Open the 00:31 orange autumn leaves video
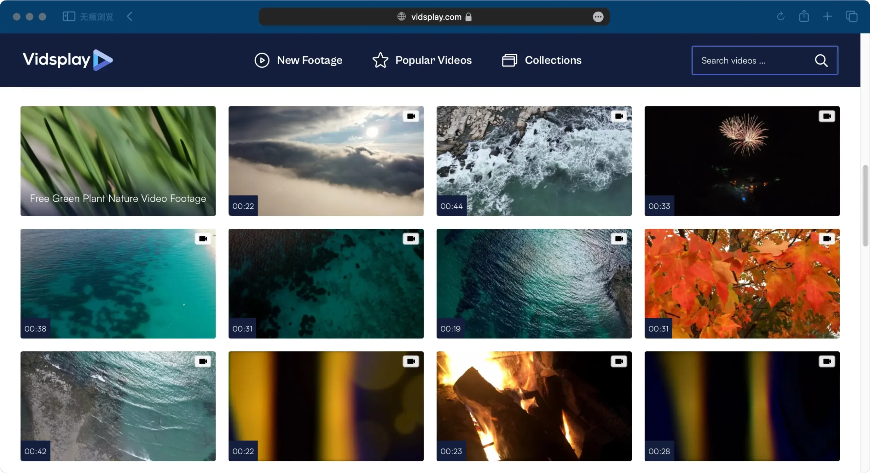Viewport: 870px width, 473px height. 742,283
